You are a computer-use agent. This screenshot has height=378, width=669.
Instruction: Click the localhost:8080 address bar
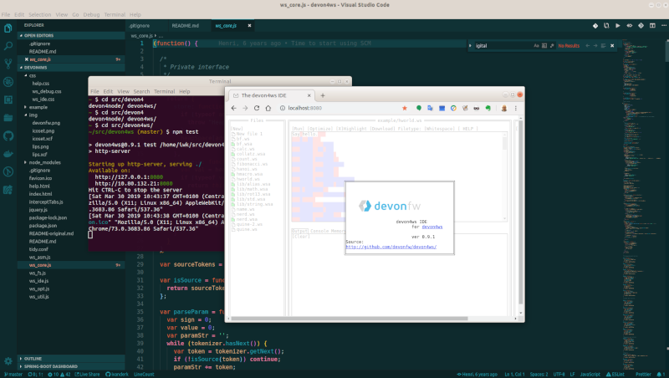point(340,109)
